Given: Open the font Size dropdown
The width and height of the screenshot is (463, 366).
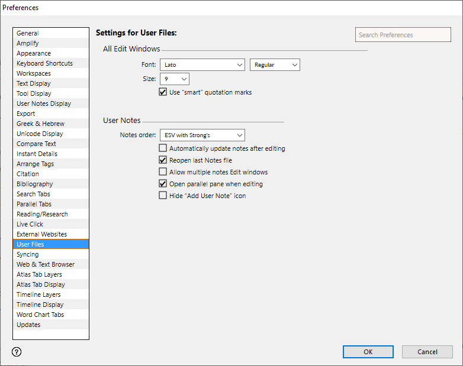Looking at the screenshot, I should point(174,79).
